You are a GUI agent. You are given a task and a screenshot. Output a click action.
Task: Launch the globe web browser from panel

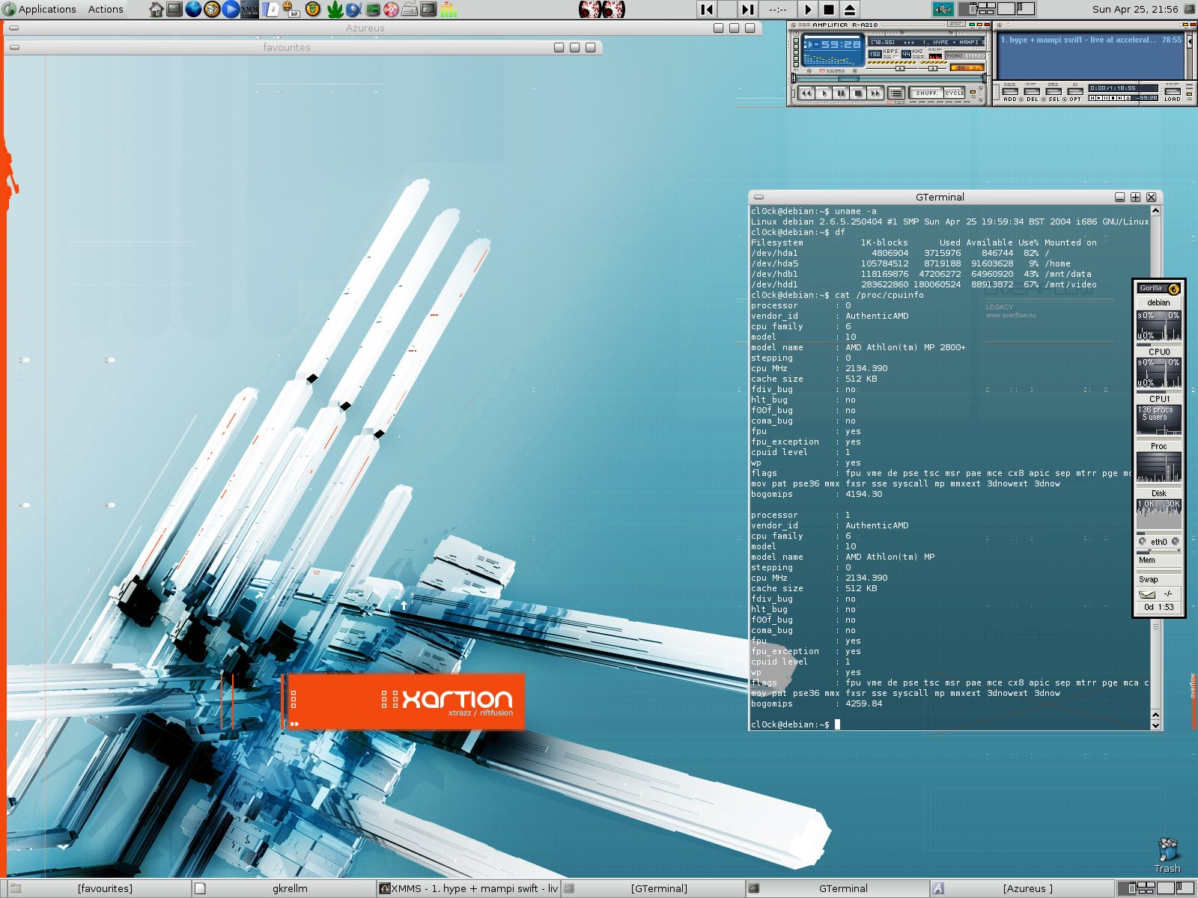pos(193,9)
